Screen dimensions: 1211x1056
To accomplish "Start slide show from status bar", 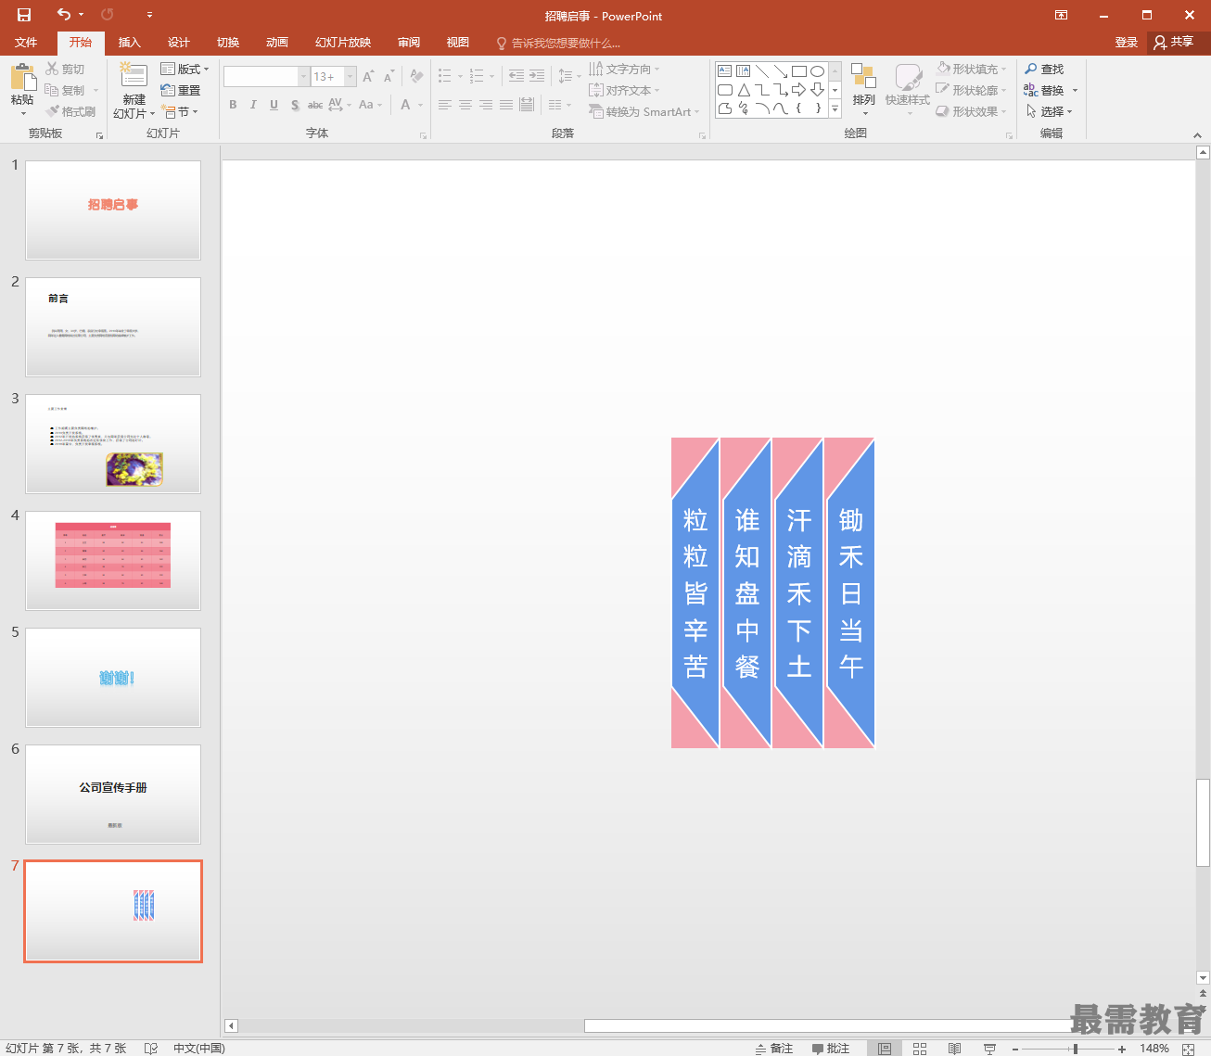I will coord(989,1049).
